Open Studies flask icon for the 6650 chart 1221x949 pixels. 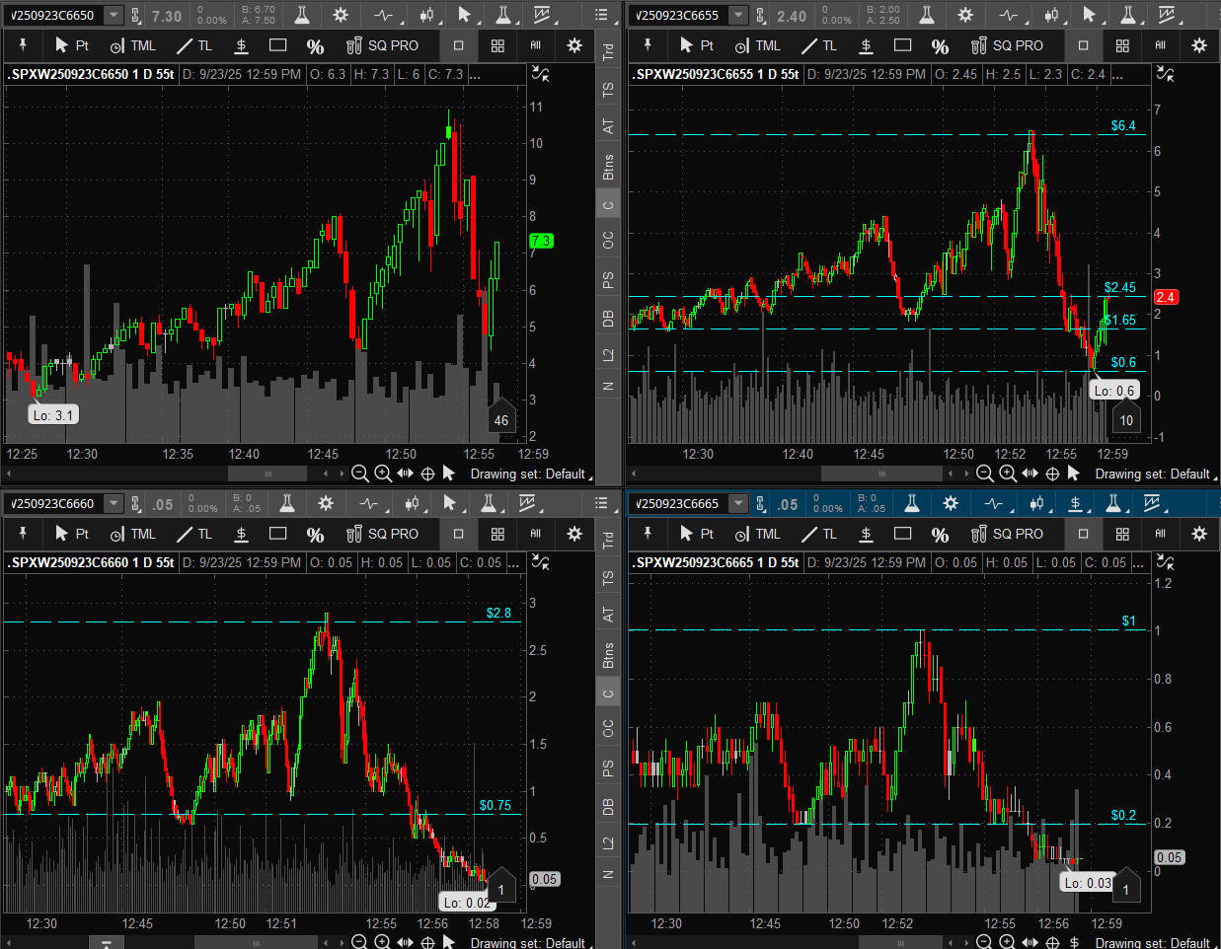click(302, 16)
